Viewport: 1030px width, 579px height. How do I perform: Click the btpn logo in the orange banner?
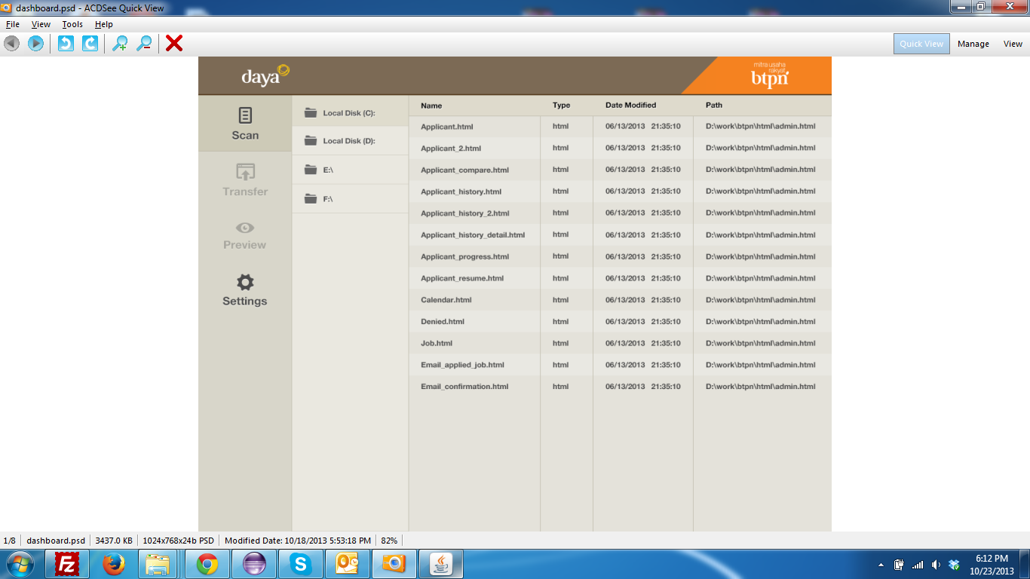[770, 75]
